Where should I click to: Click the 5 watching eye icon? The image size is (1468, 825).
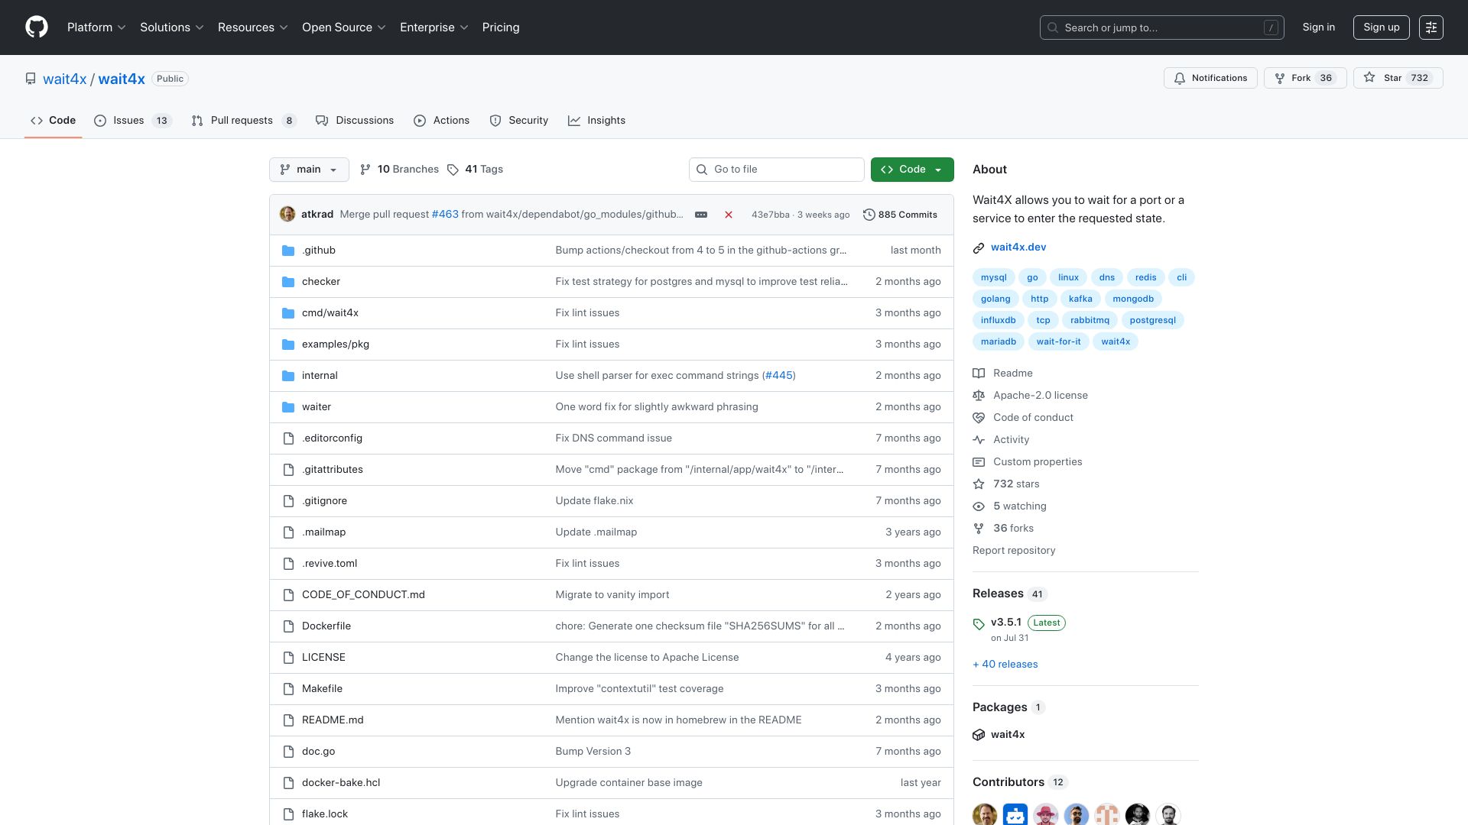[979, 506]
